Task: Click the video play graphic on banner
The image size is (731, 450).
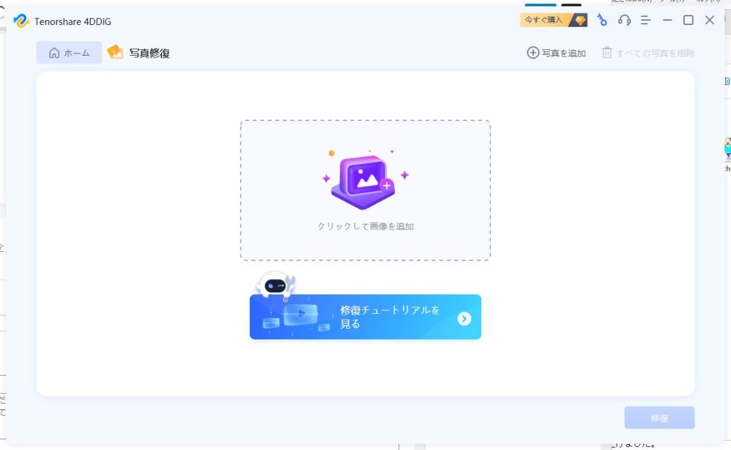Action: [x=301, y=313]
